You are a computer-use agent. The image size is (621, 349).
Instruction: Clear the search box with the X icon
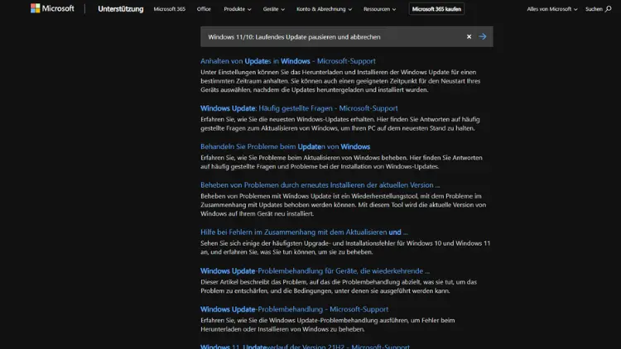[x=469, y=36]
